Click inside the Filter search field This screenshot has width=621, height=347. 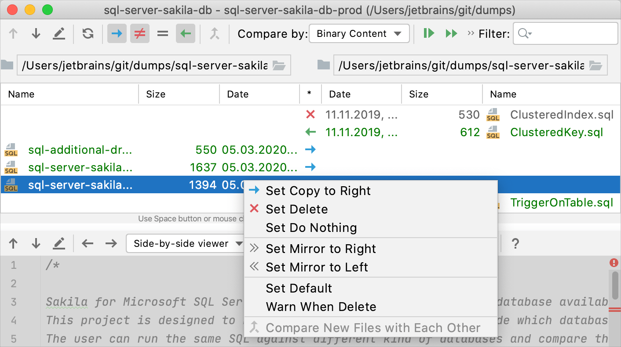click(565, 33)
